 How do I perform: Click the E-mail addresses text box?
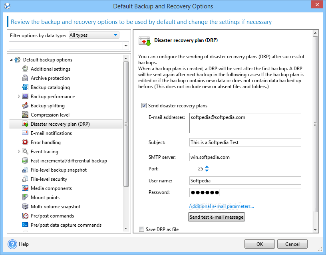(245, 123)
